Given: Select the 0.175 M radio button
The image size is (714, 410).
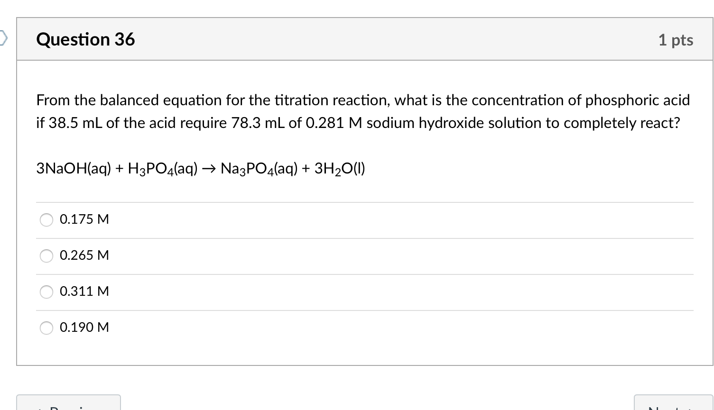Looking at the screenshot, I should coord(46,220).
